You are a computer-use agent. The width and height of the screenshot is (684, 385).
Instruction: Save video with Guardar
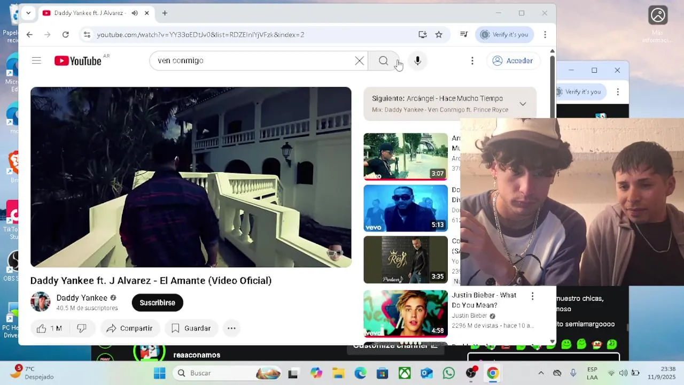click(191, 328)
